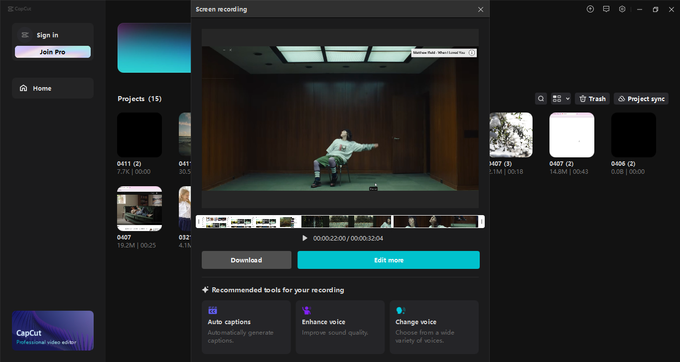The height and width of the screenshot is (362, 680).
Task: Click the Sign in link
Action: [47, 35]
